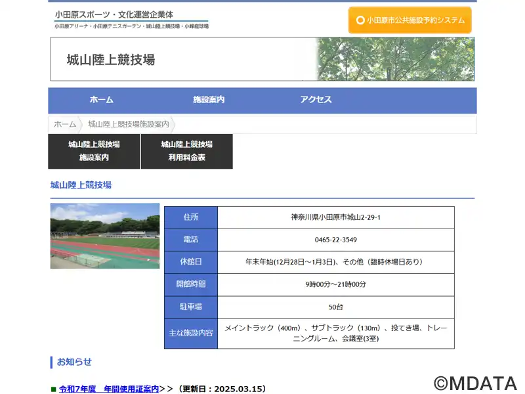This screenshot has height=394, width=525.
Task: Open the 施設案内 navigation menu item
Action: pyautogui.click(x=209, y=100)
